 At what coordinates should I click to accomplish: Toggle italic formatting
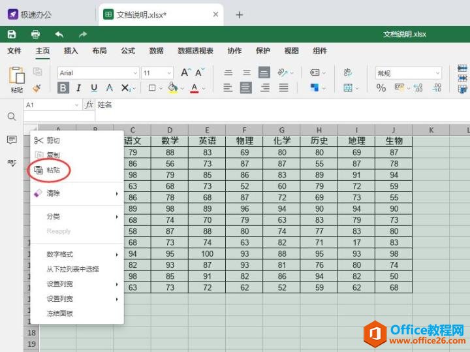78,88
